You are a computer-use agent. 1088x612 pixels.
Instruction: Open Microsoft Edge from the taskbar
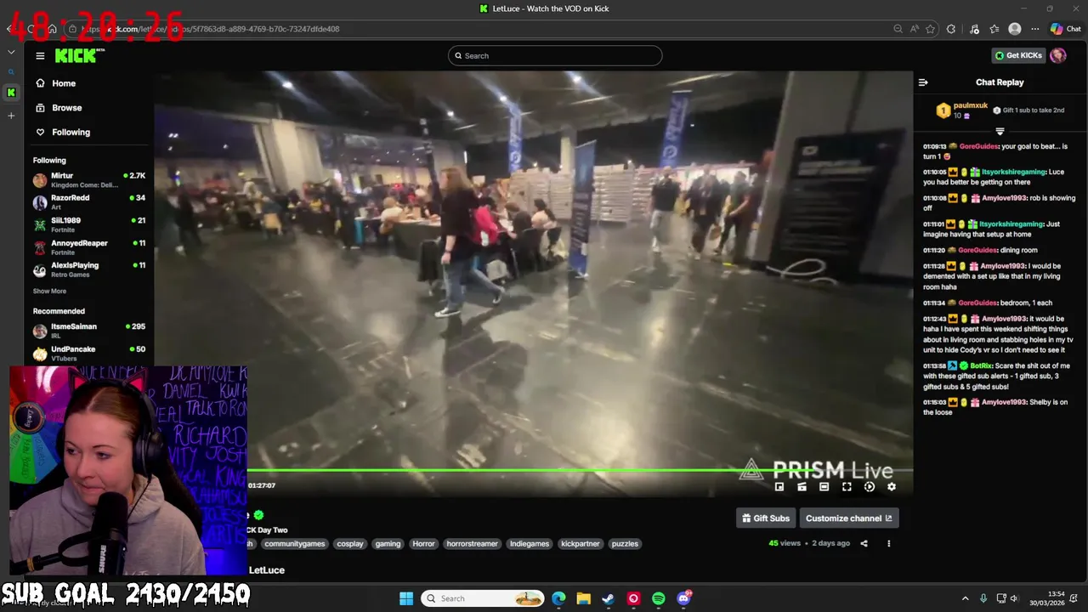[x=558, y=598]
